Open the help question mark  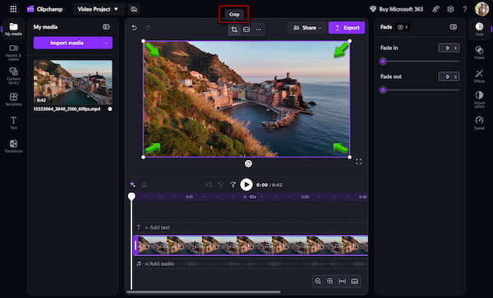click(x=465, y=9)
